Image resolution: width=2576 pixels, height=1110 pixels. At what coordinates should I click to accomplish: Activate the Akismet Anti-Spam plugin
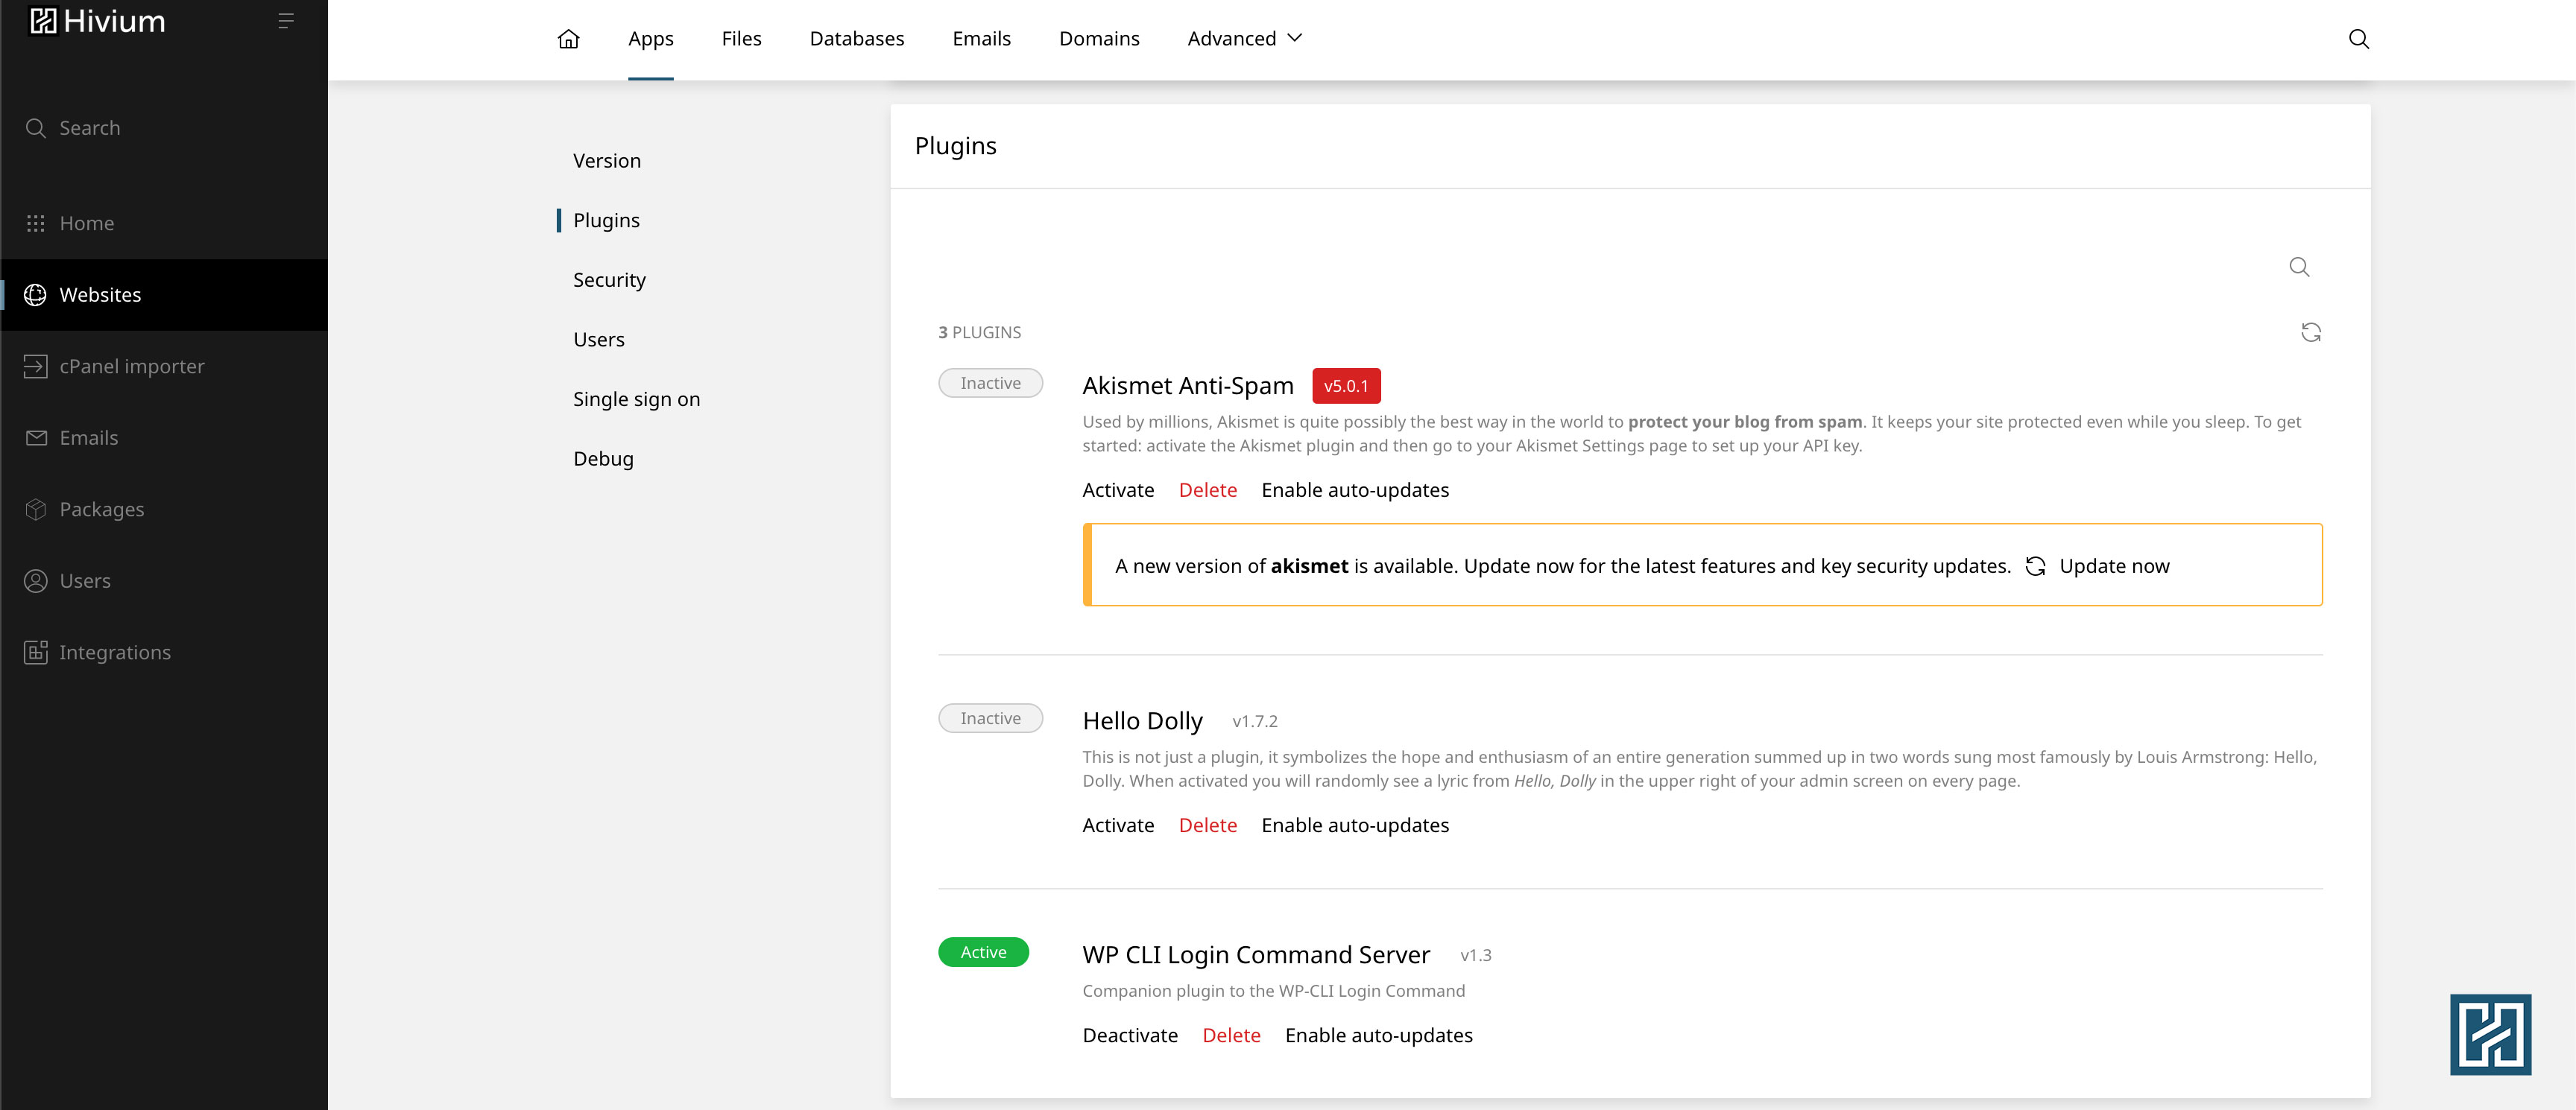click(x=1117, y=490)
